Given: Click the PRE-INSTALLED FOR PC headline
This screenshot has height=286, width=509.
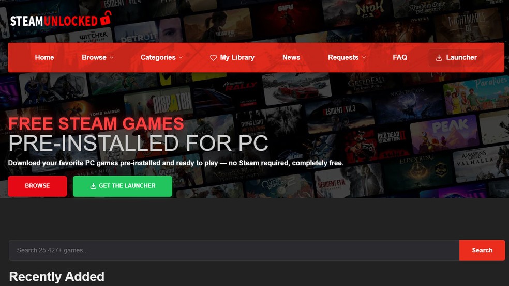Looking at the screenshot, I should [138, 143].
